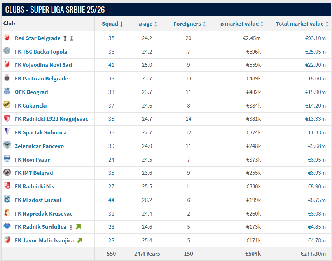332x261 pixels.
Task: Click the FK Cukaricki club crest
Action: [x=7, y=106]
